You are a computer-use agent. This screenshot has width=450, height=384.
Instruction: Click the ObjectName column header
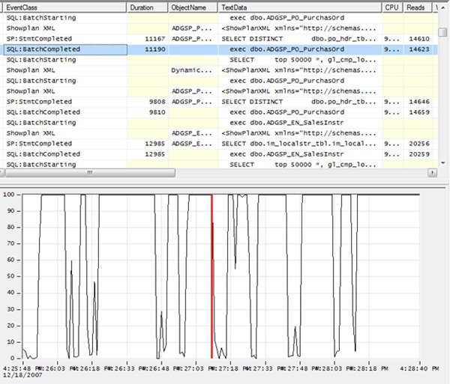pos(193,7)
